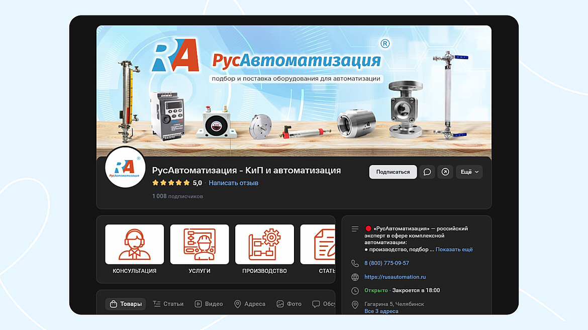Click the globe icon next to website

(355, 276)
